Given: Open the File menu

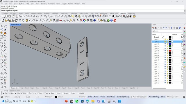Looking at the screenshot, I should [x=2, y=4].
